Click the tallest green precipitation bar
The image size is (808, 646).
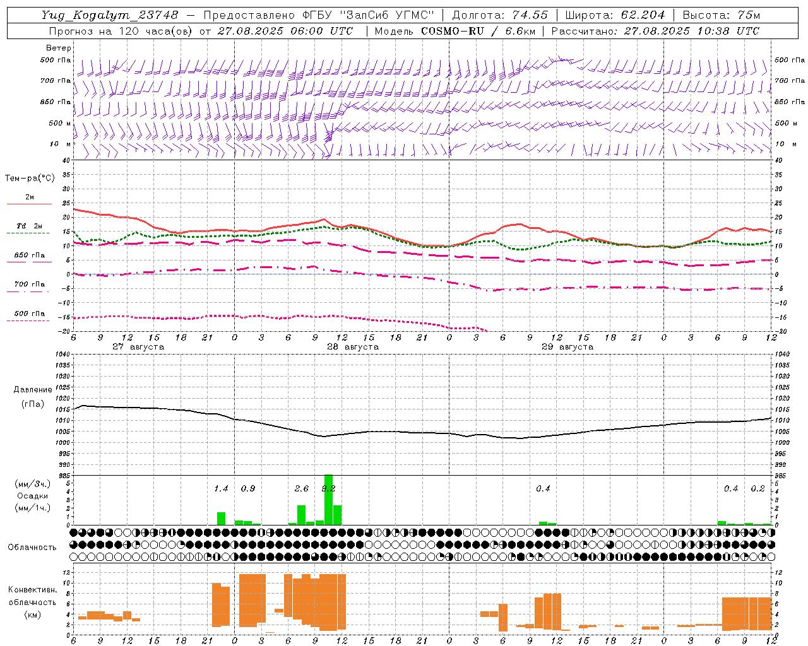(328, 500)
